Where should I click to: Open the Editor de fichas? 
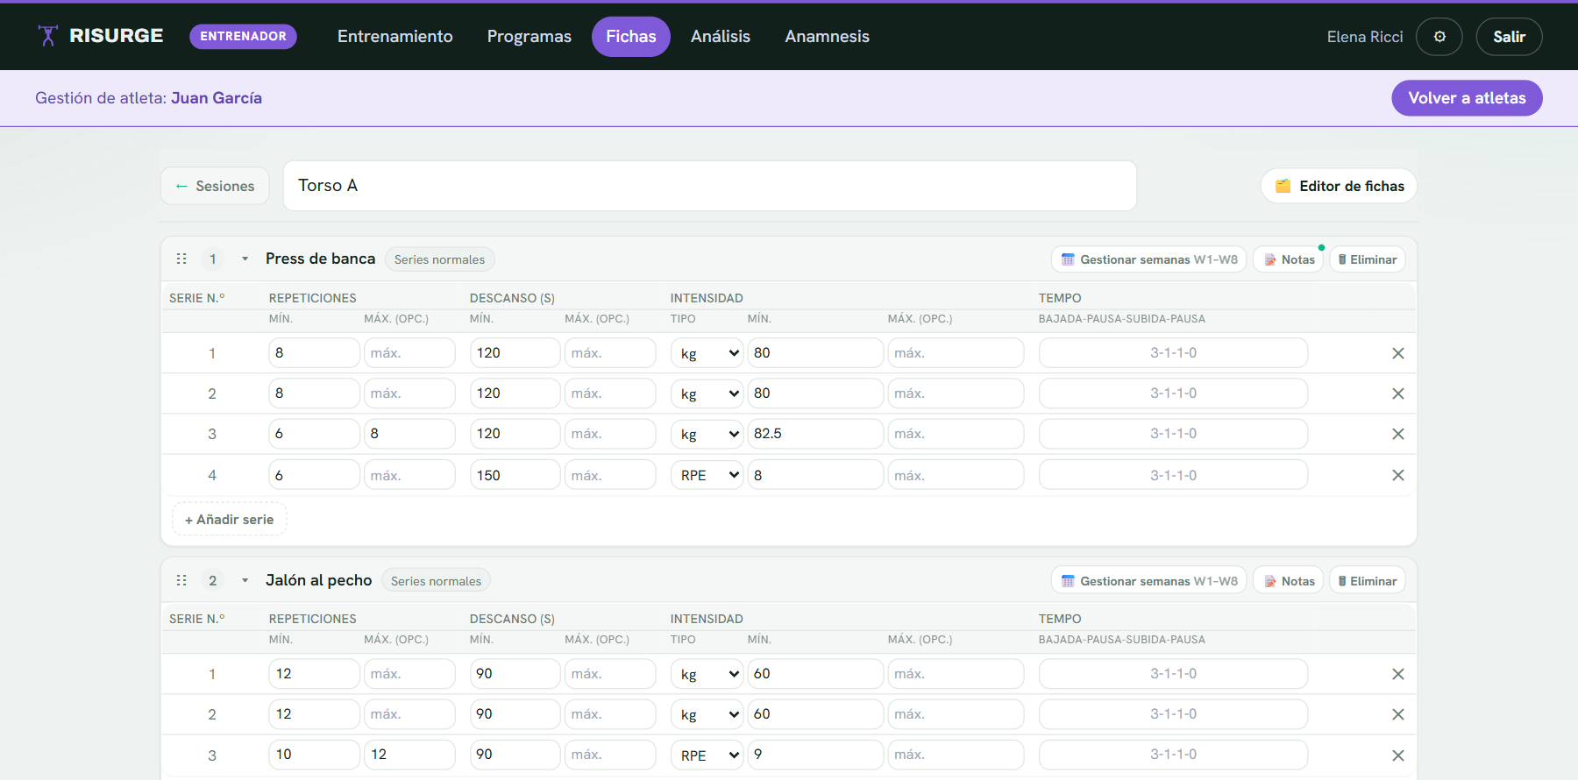1339,186
